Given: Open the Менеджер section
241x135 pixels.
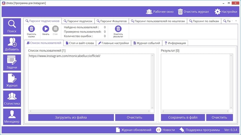Looking at the screenshot, I should [x=12, y=117].
